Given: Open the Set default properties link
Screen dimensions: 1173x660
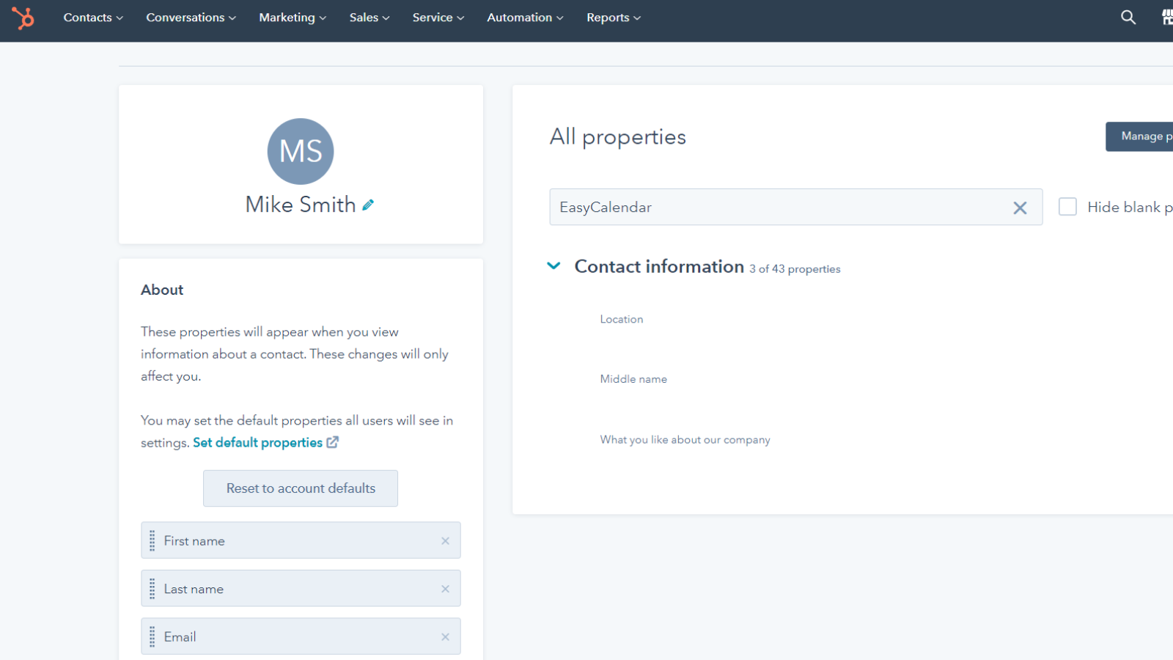Looking at the screenshot, I should coord(258,443).
